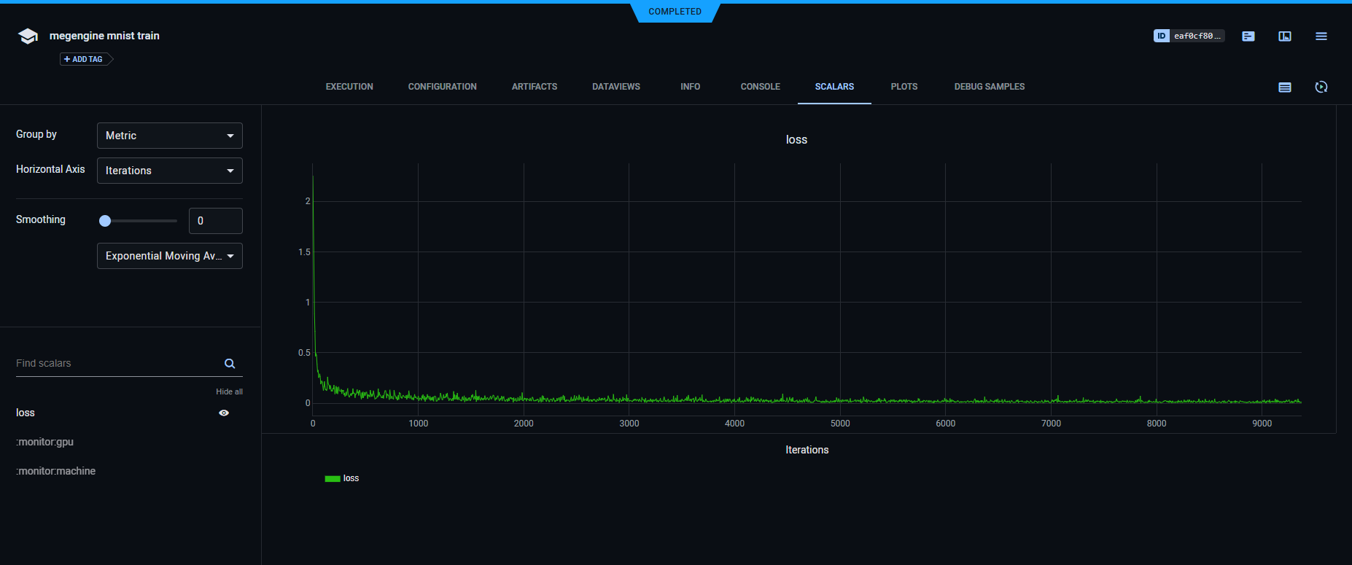The height and width of the screenshot is (565, 1352).
Task: Open the Horizontal Axis Iterations dropdown
Action: pyautogui.click(x=169, y=171)
